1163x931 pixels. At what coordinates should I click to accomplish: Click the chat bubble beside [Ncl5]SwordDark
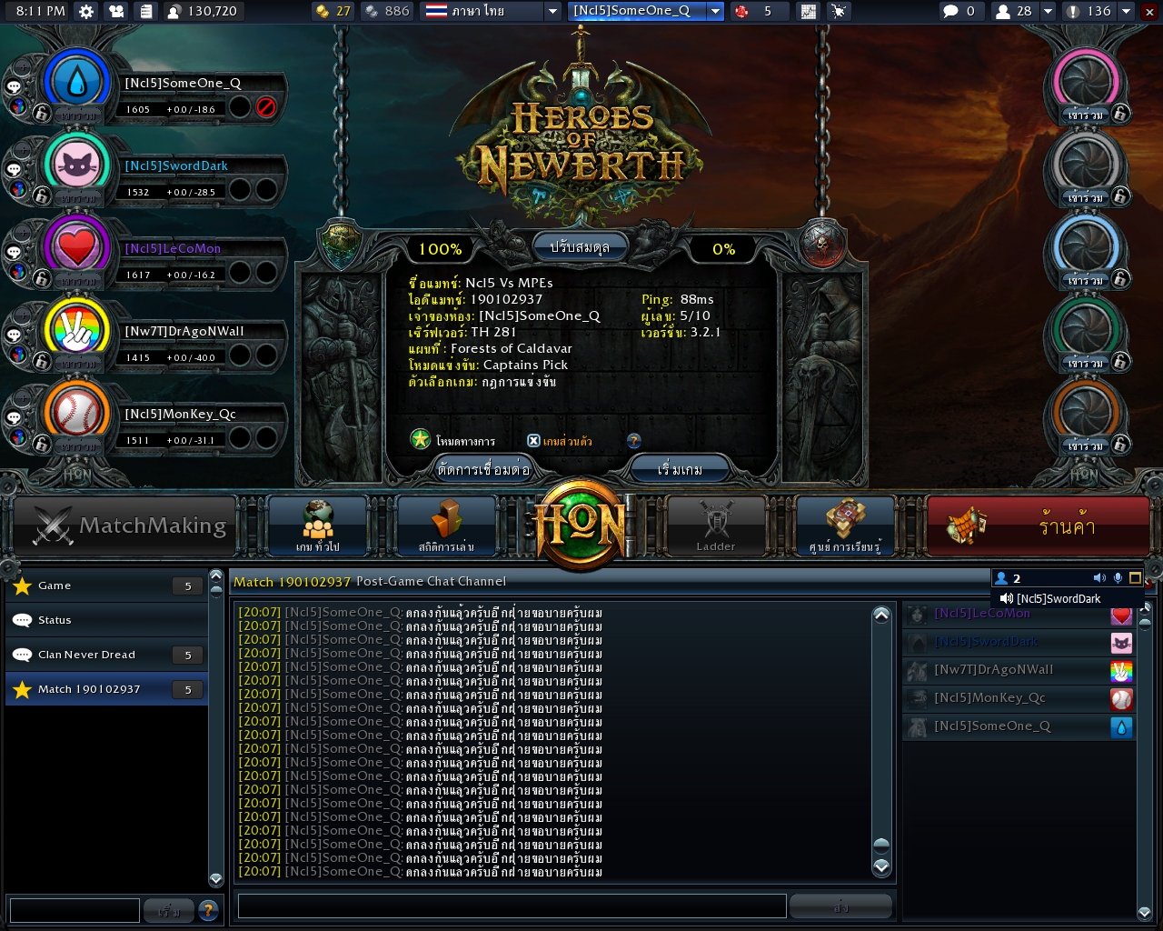[15, 169]
